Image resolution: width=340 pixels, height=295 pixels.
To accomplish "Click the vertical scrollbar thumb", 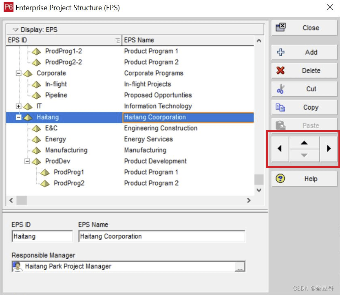I will click(x=259, y=179).
